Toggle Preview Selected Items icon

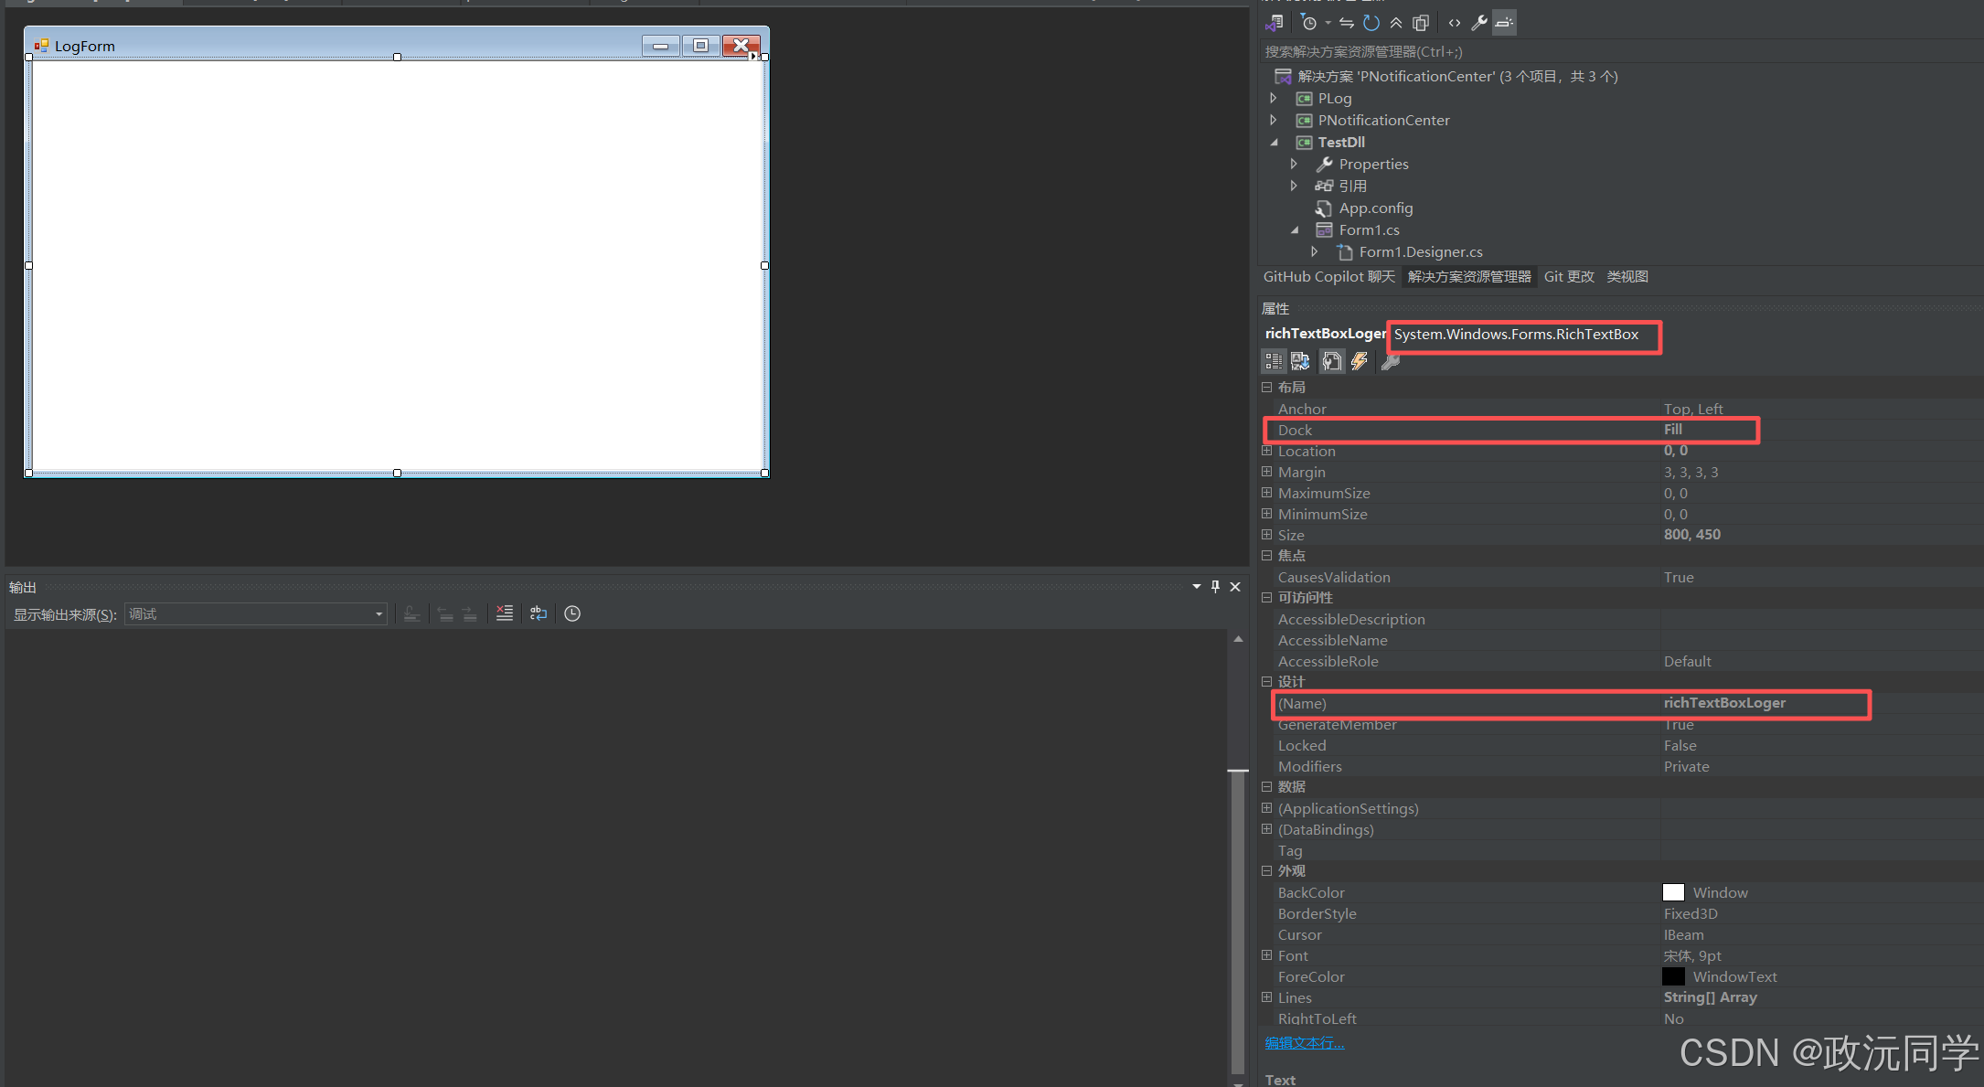[x=1504, y=23]
